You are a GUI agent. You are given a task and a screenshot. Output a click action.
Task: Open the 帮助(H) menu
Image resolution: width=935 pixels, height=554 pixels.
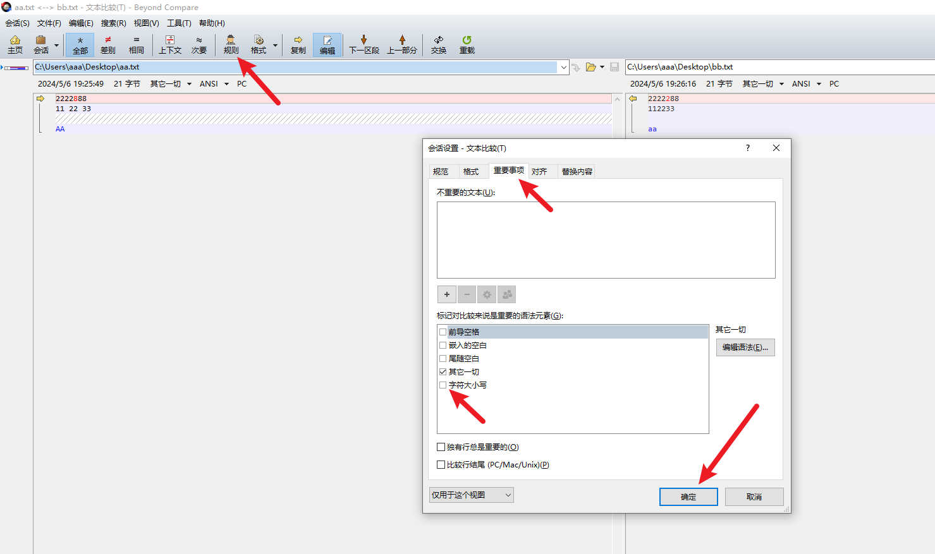[x=212, y=23]
